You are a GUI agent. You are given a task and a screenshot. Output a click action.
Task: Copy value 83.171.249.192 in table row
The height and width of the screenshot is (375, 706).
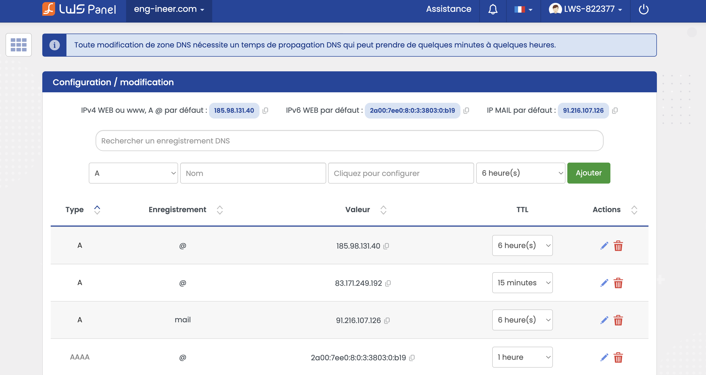tap(388, 283)
